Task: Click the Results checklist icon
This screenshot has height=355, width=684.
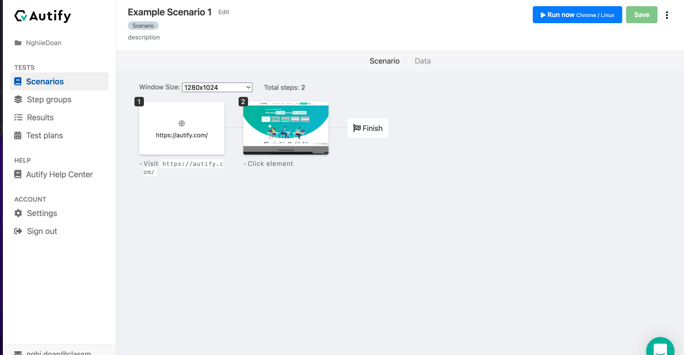Action: (18, 117)
